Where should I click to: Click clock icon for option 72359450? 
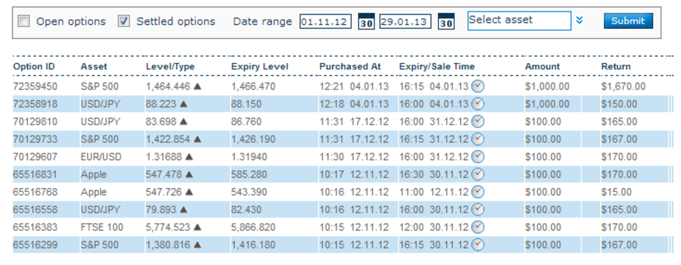[x=478, y=87]
